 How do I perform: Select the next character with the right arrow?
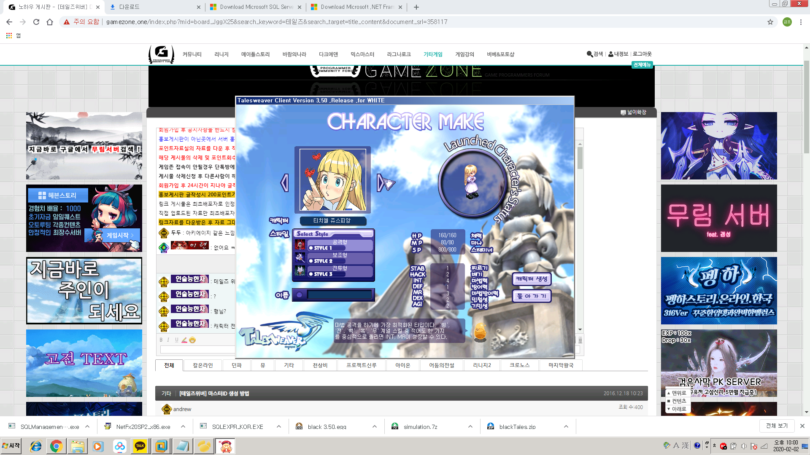coord(381,183)
